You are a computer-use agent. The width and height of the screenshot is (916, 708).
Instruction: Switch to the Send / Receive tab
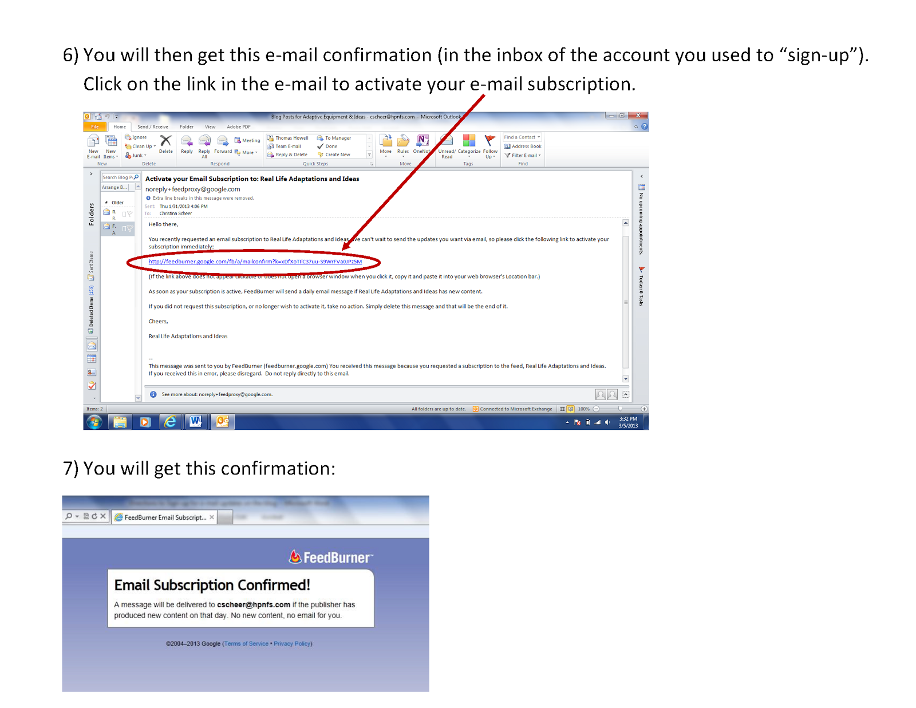pyautogui.click(x=152, y=126)
